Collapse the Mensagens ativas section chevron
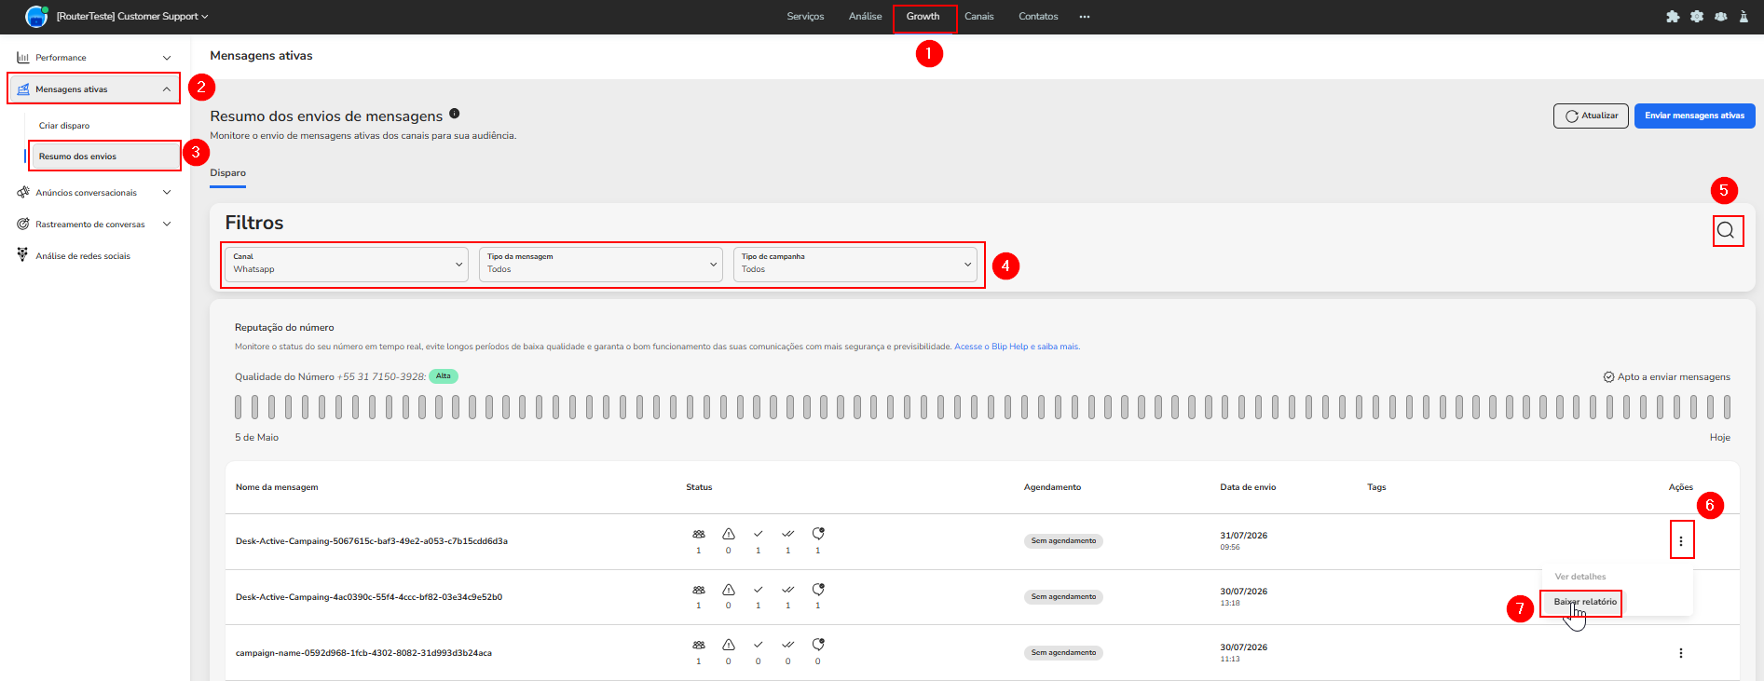 [167, 89]
